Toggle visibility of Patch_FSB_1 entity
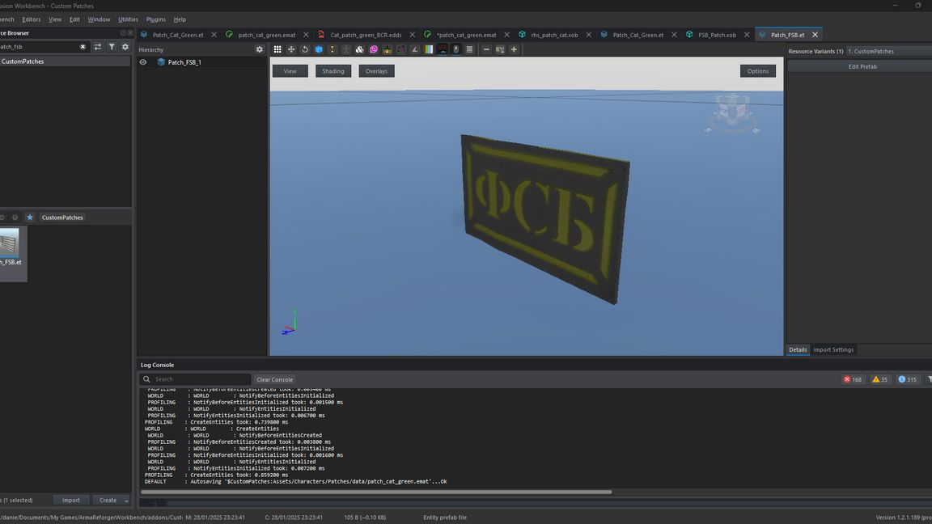Image resolution: width=932 pixels, height=524 pixels. tap(143, 62)
